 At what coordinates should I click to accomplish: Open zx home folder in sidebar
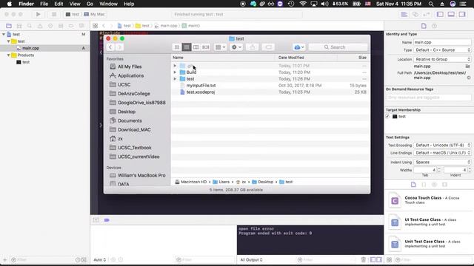pos(120,139)
